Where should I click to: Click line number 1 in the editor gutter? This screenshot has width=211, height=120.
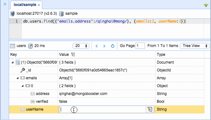click(x=17, y=21)
